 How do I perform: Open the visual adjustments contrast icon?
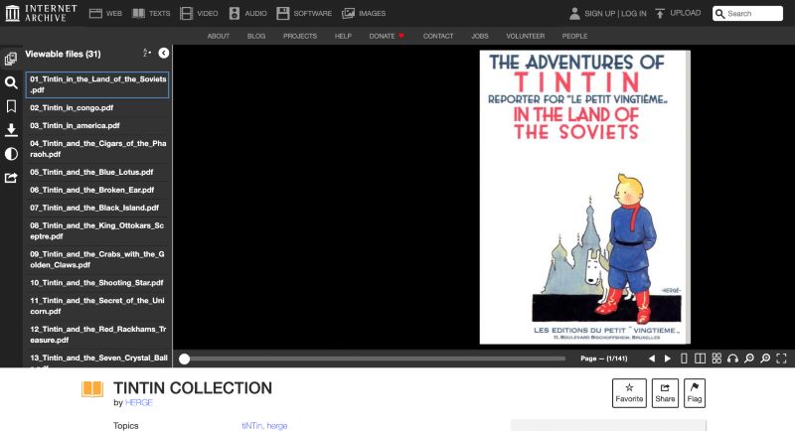coord(11,154)
